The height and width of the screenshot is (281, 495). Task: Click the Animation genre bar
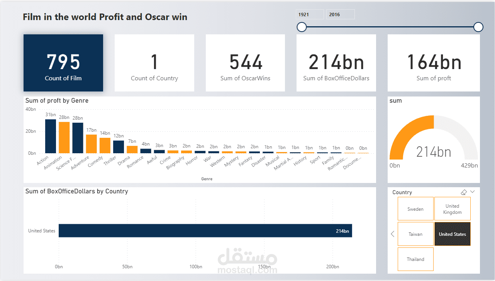coord(64,138)
